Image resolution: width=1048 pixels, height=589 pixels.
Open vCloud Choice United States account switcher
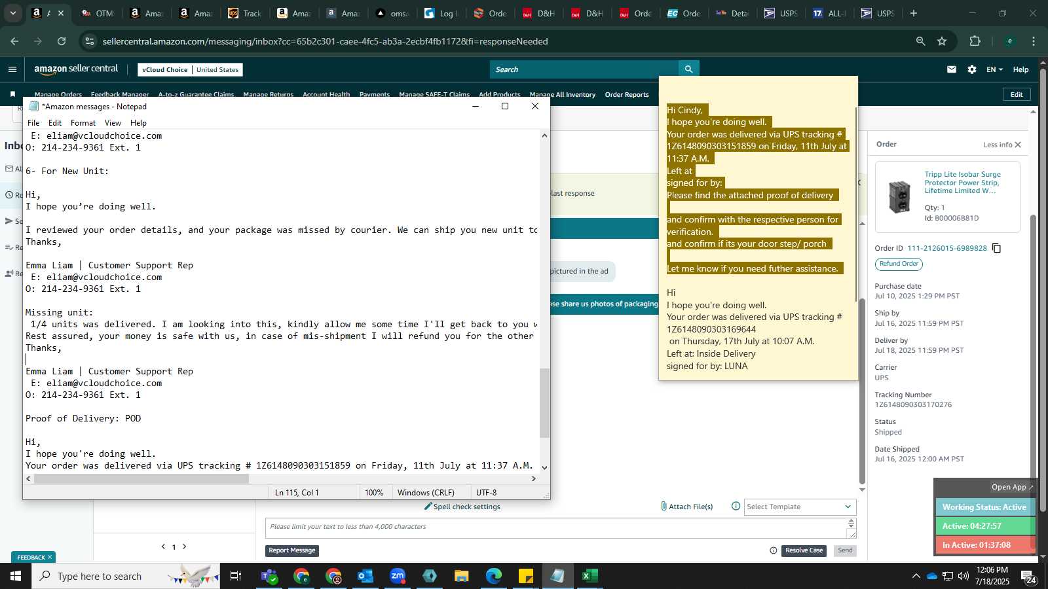(x=190, y=69)
